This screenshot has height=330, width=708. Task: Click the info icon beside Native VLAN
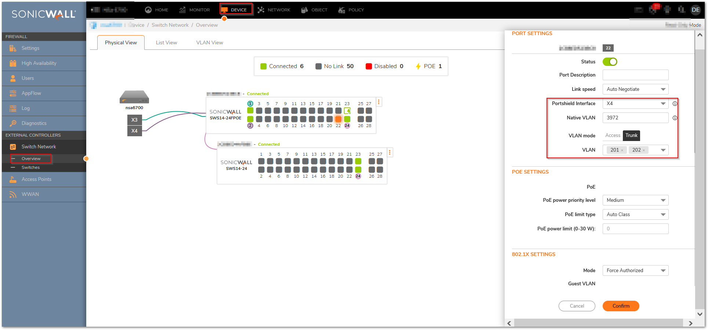(675, 118)
